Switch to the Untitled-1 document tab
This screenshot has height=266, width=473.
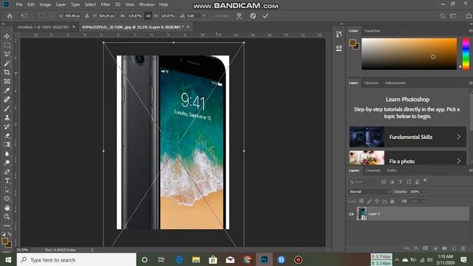coord(43,27)
